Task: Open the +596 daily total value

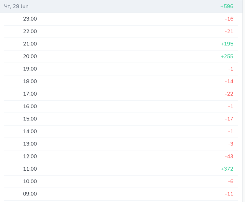Action: coord(227,6)
